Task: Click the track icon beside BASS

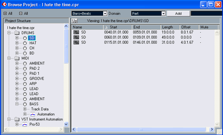Action: 25,104
